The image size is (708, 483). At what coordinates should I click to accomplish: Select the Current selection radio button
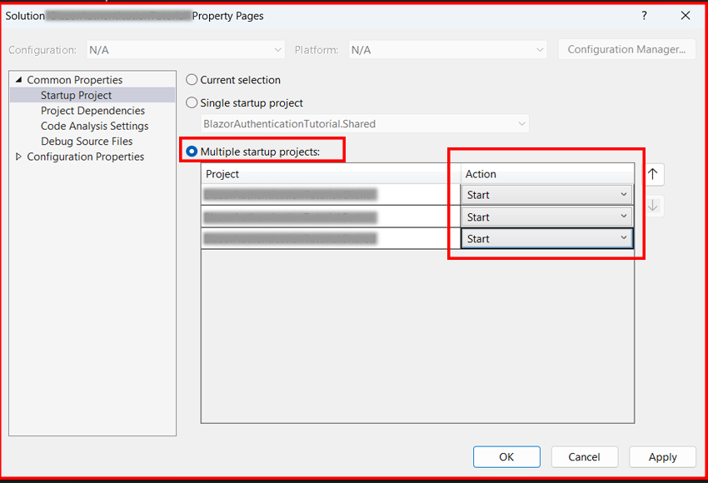[192, 80]
